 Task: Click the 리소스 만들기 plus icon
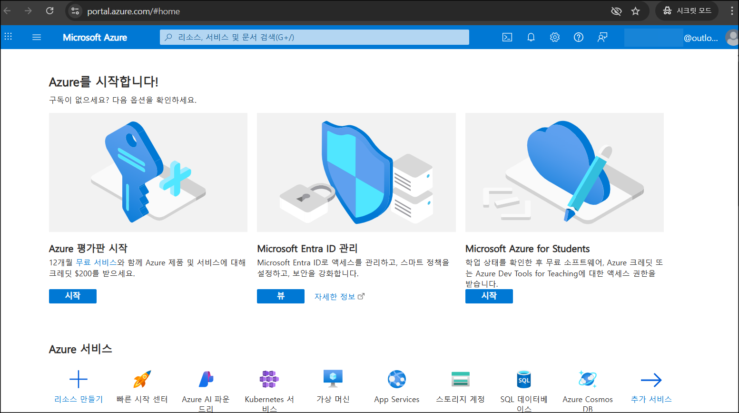79,380
